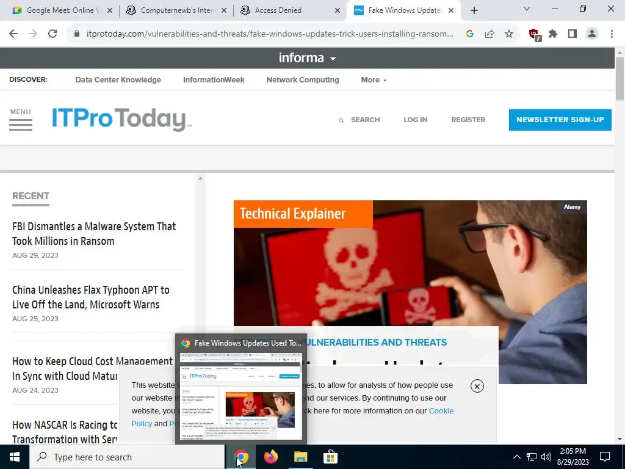Image resolution: width=625 pixels, height=469 pixels.
Task: Open the InformationWeek link
Action: [x=214, y=80]
